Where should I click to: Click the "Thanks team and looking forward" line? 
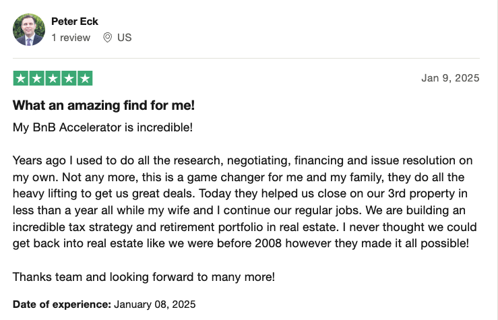144,277
